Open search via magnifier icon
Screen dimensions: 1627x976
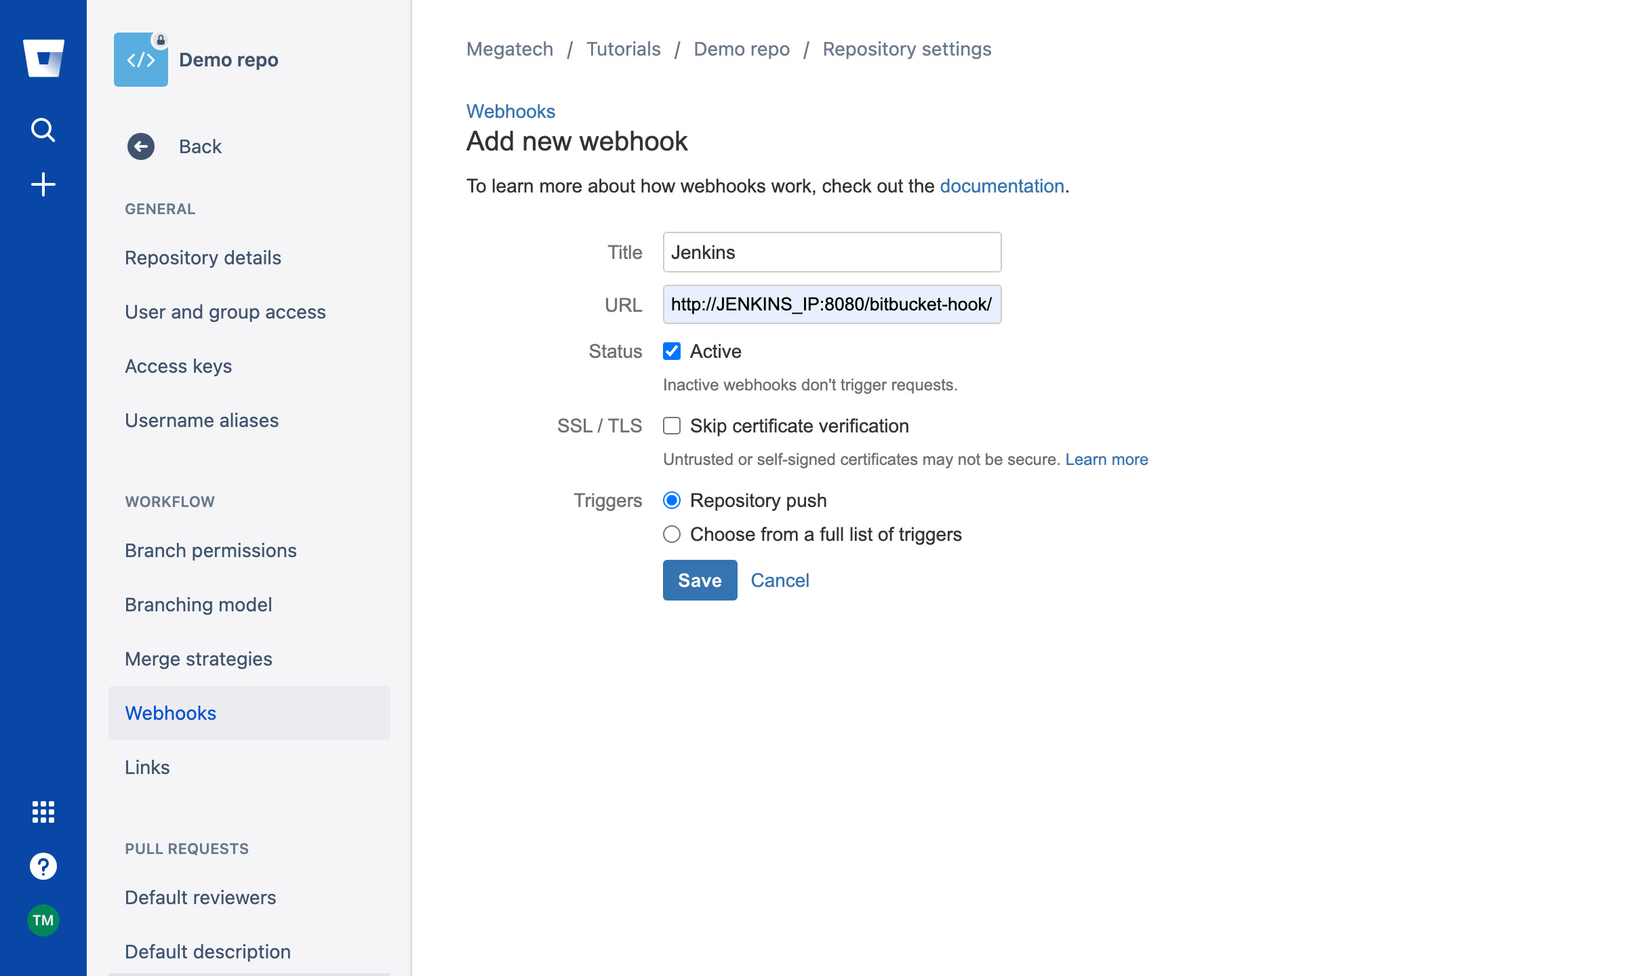tap(43, 129)
